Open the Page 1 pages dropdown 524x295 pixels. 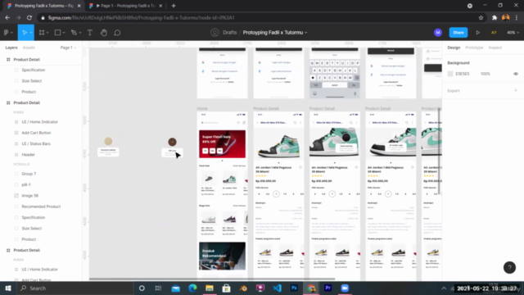pos(68,48)
